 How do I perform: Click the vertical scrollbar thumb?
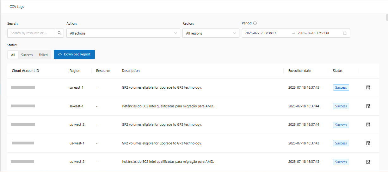pyautogui.click(x=386, y=17)
